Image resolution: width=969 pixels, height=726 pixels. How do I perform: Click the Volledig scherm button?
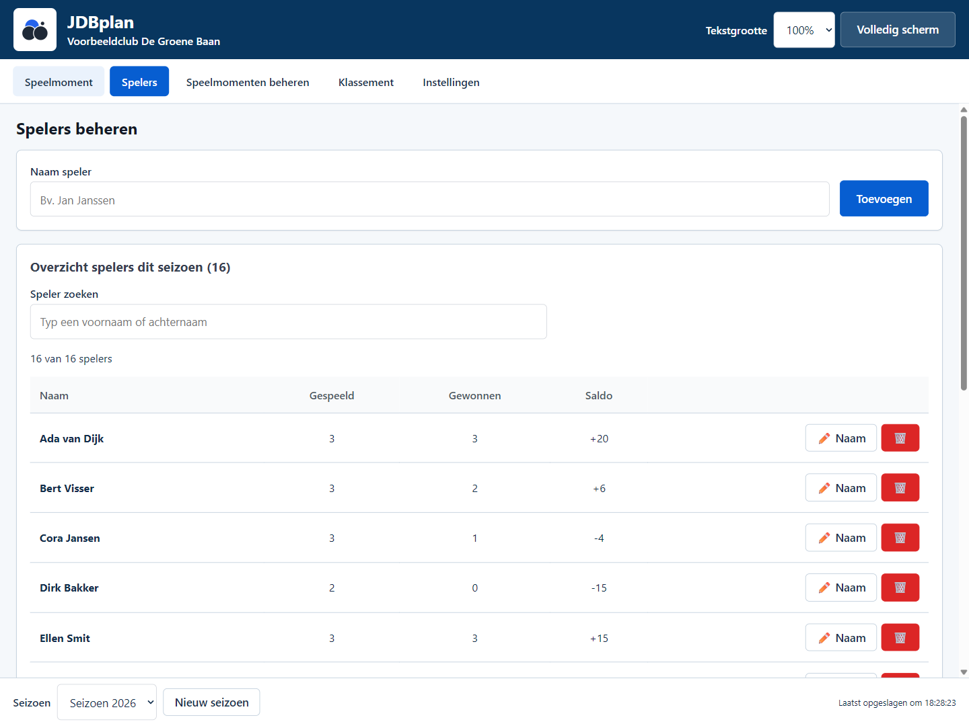(x=898, y=30)
